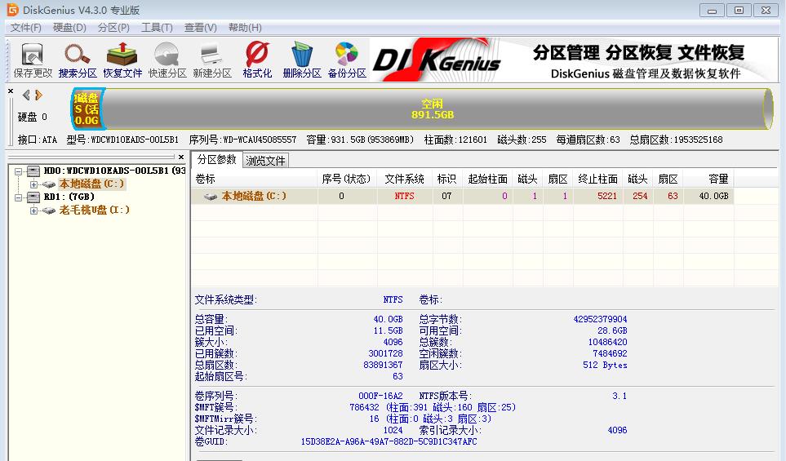Click drive icon in partition table row
This screenshot has width=786, height=461.
coord(211,197)
